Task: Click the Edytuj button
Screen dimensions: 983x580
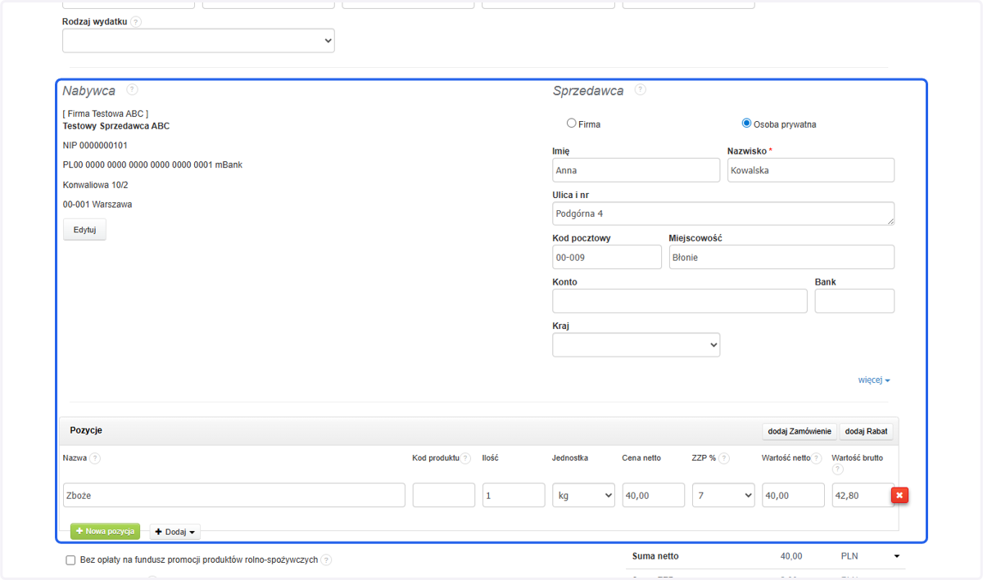Action: (84, 230)
